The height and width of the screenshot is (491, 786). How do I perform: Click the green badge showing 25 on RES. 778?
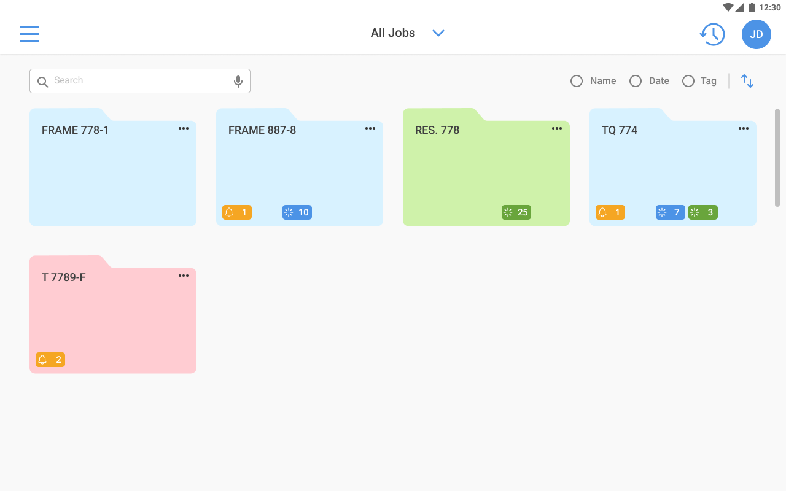pos(516,212)
